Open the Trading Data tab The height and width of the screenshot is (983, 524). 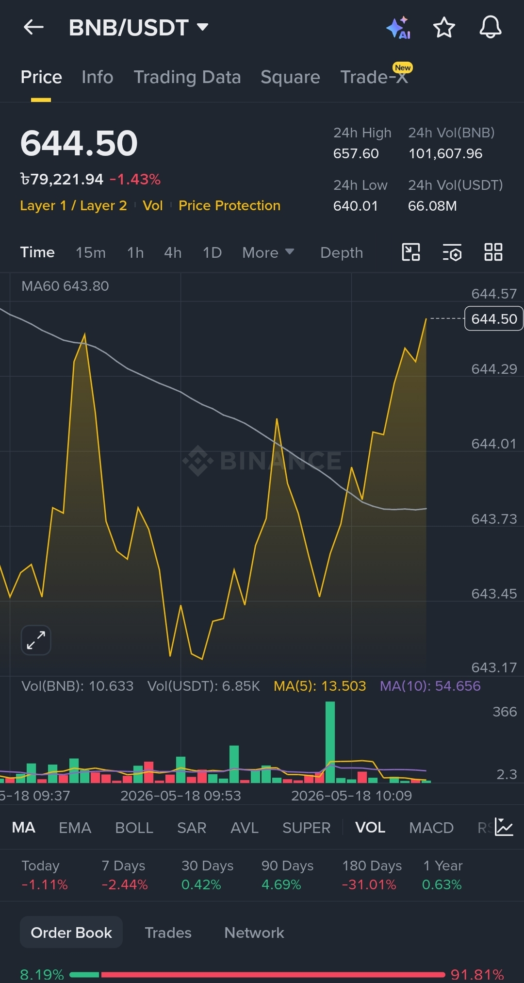(x=187, y=77)
